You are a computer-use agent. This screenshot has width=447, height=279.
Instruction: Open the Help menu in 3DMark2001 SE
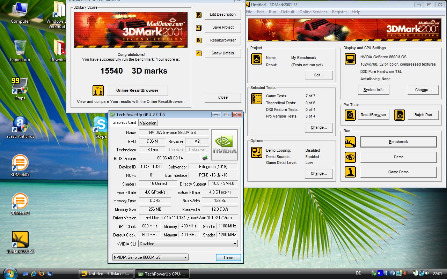pos(356,12)
